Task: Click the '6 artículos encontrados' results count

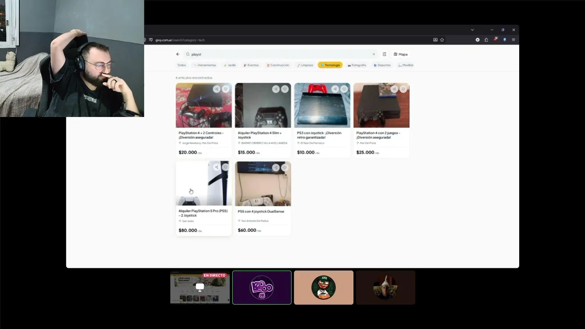Action: [x=194, y=78]
